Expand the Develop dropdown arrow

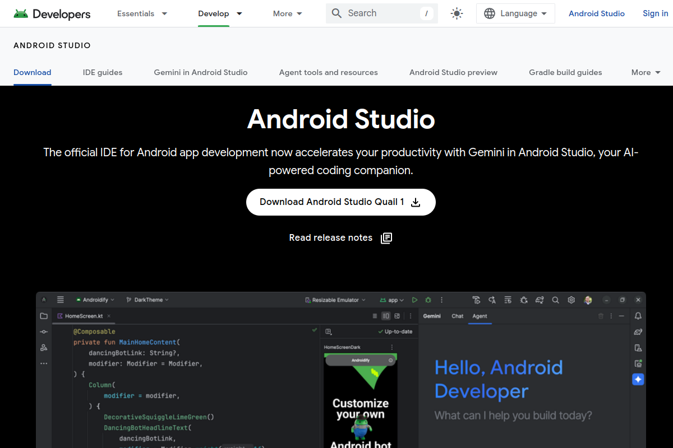pyautogui.click(x=239, y=13)
